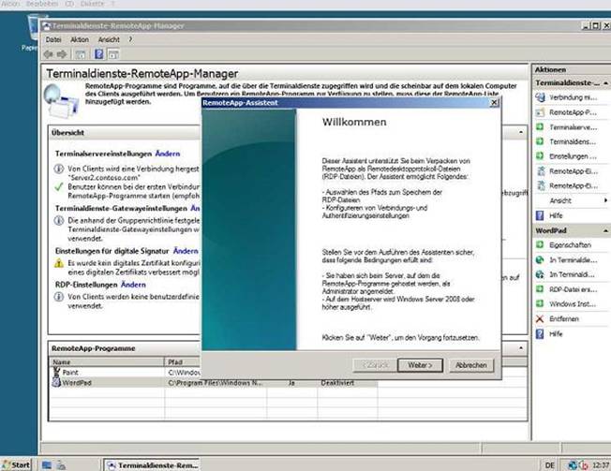Start the 'RDP-Datei ers...' action
611x471 pixels.
coord(572,289)
